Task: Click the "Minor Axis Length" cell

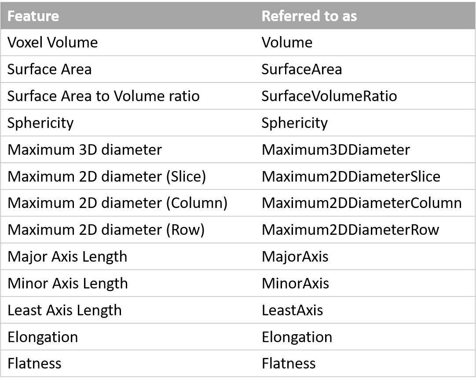Action: tap(68, 284)
